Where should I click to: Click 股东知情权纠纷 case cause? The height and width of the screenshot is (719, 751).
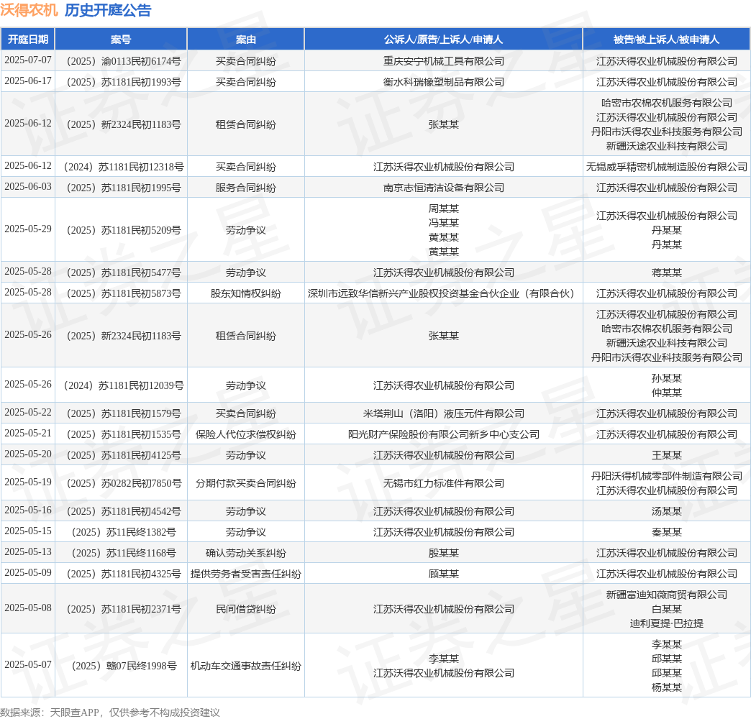click(x=246, y=293)
